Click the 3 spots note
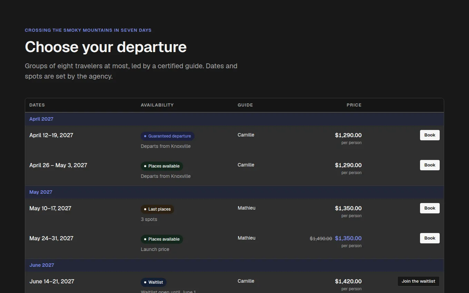469x293 pixels. point(149,219)
